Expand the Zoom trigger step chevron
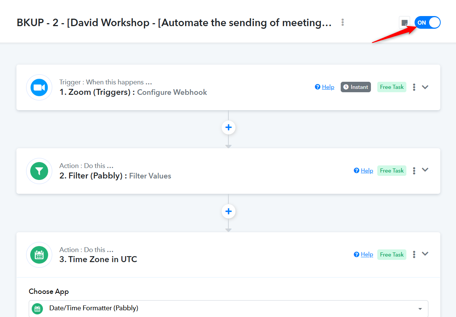The image size is (456, 317). (x=425, y=87)
